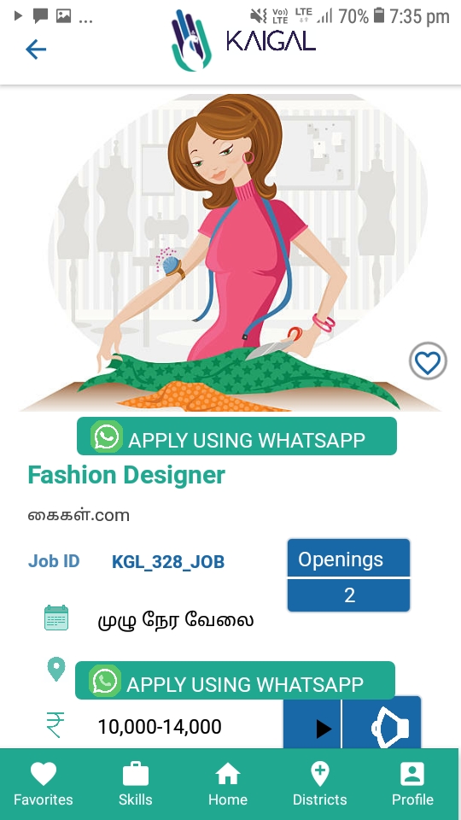Image resolution: width=461 pixels, height=820 pixels.
Task: Tap the Openings count box
Action: click(348, 575)
